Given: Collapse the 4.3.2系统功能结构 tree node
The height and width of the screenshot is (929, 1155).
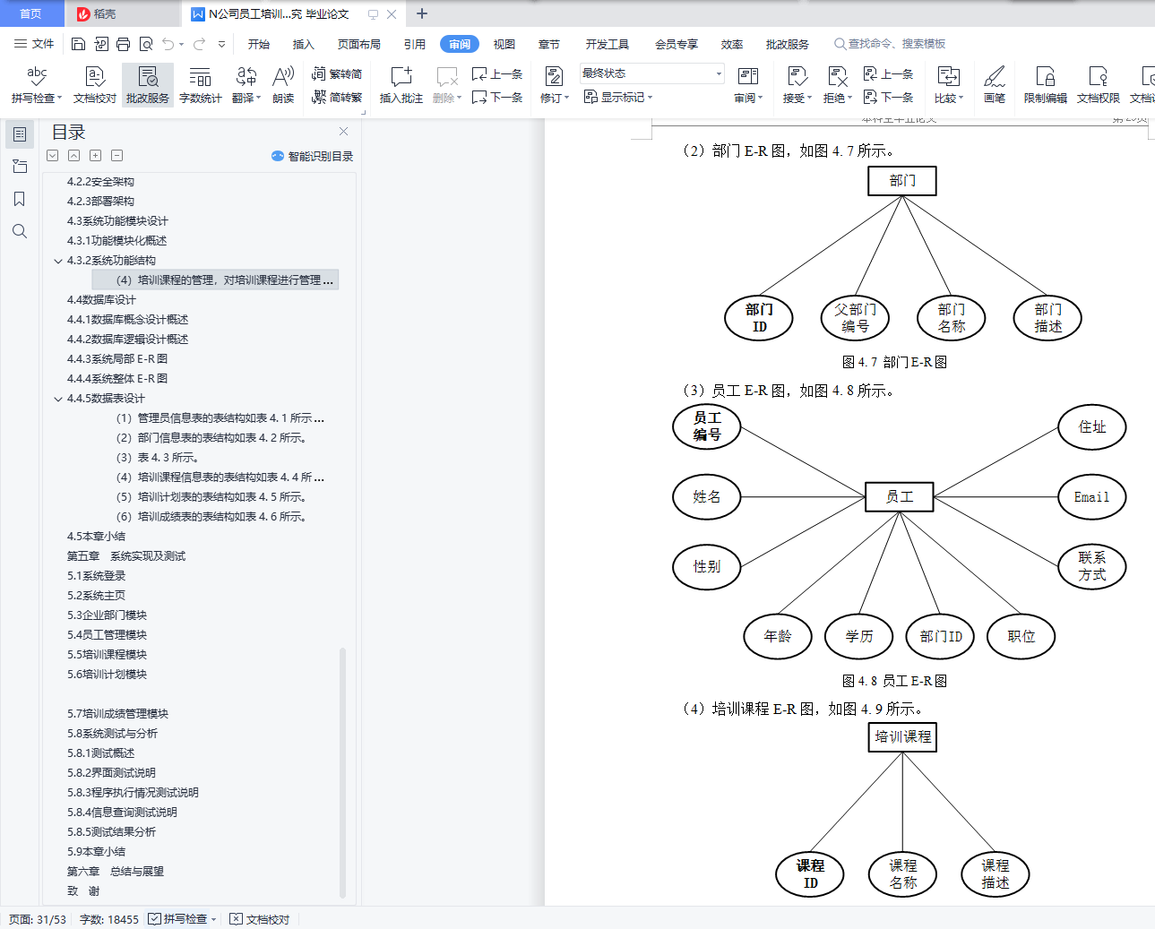Looking at the screenshot, I should click(x=58, y=261).
